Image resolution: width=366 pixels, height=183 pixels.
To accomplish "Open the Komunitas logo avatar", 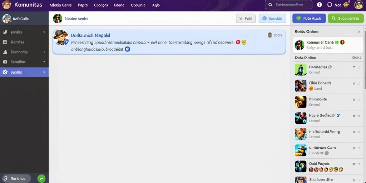I will point(6,5).
